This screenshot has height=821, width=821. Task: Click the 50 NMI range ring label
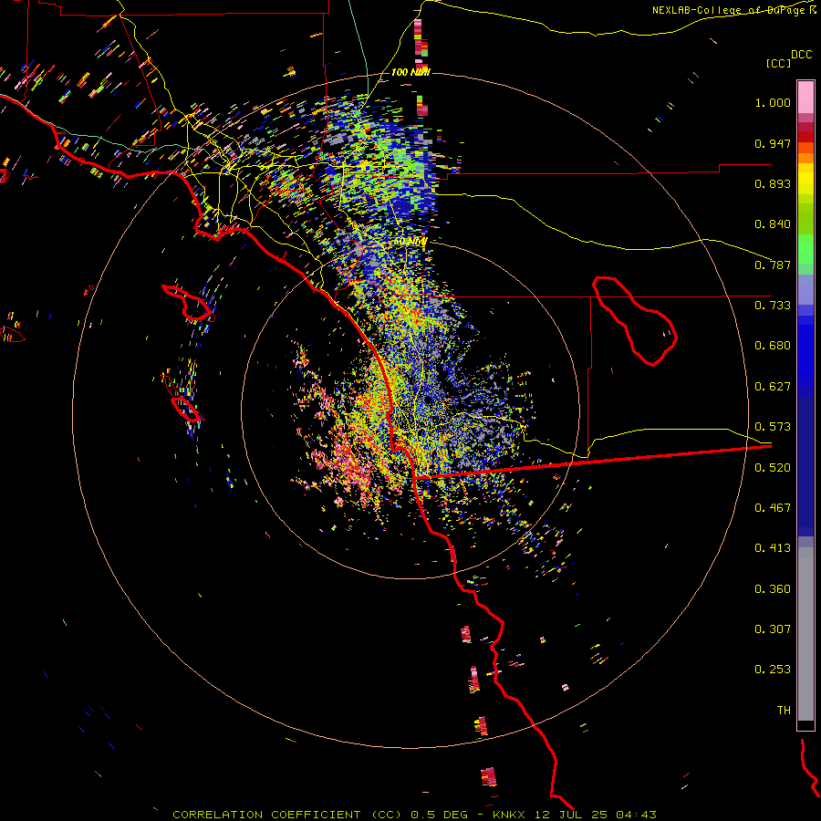point(410,242)
